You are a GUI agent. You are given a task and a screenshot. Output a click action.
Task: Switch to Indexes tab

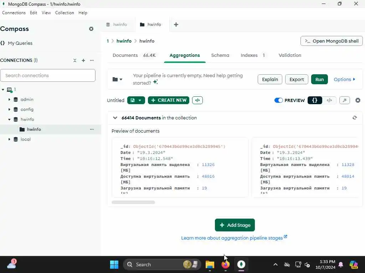(x=253, y=55)
